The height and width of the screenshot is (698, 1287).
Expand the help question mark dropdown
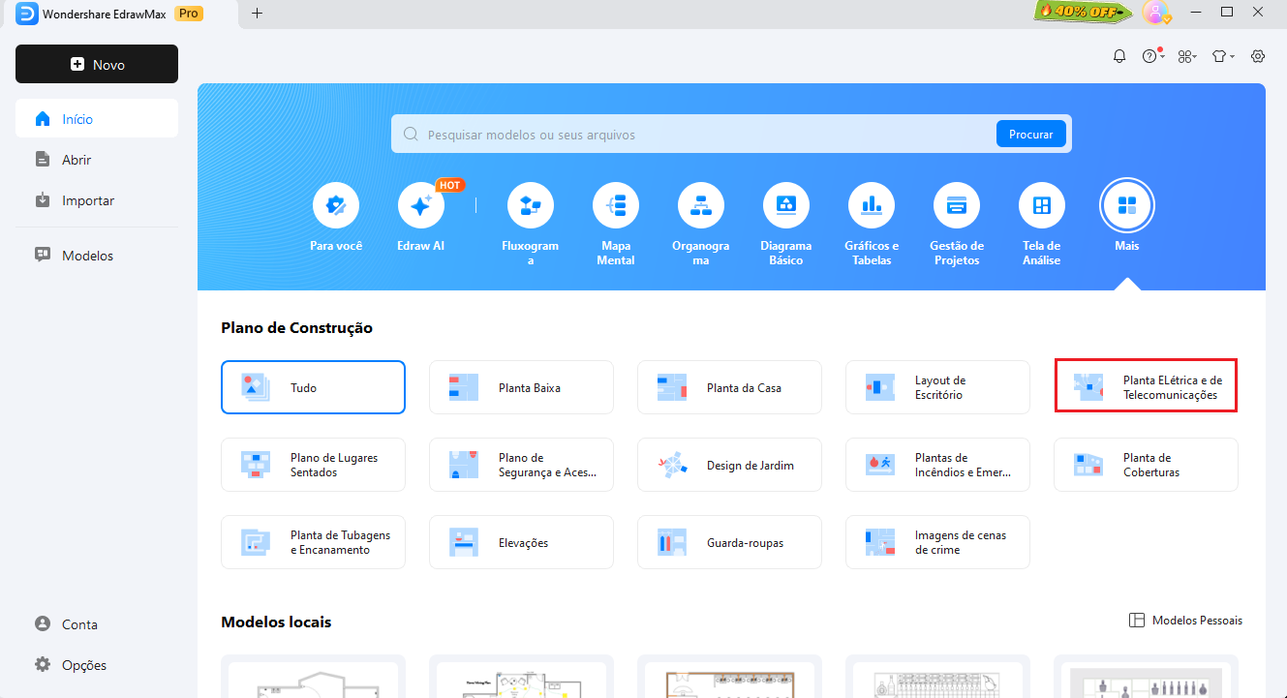pyautogui.click(x=1151, y=56)
